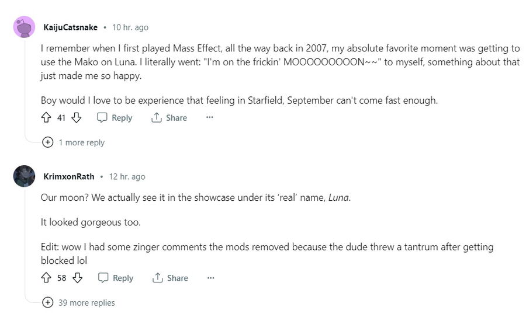Screen dimensions: 526x321
Task: Share KaijuCatsnake's comment
Action: (169, 118)
